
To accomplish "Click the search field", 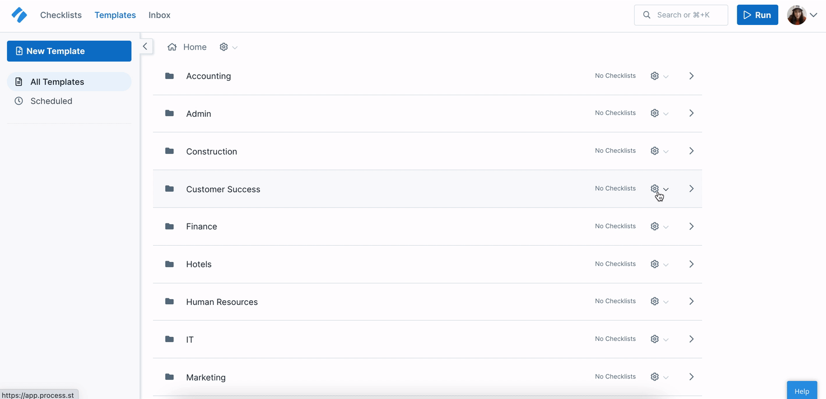I will click(x=681, y=15).
